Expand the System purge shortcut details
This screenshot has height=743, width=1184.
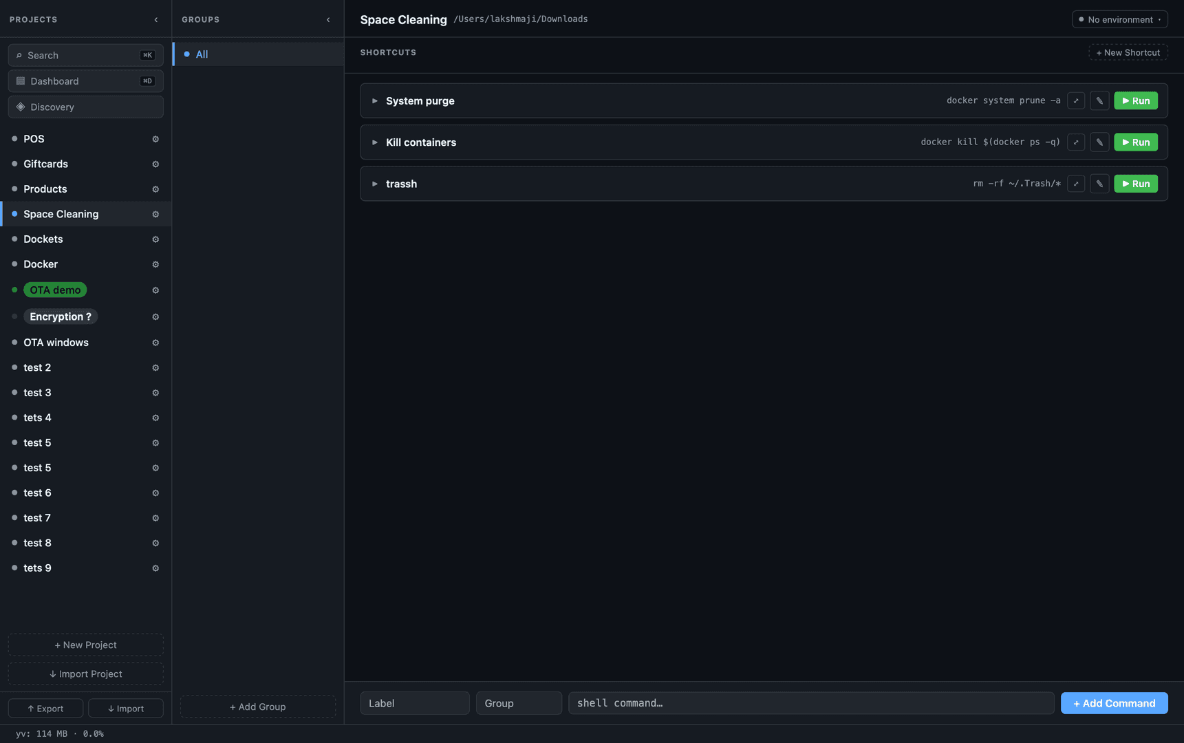pos(375,101)
